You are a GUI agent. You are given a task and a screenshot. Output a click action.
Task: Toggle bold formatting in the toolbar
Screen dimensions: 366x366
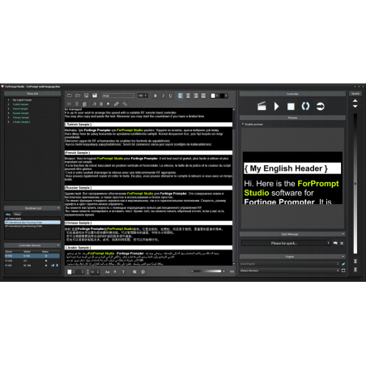coord(155,96)
